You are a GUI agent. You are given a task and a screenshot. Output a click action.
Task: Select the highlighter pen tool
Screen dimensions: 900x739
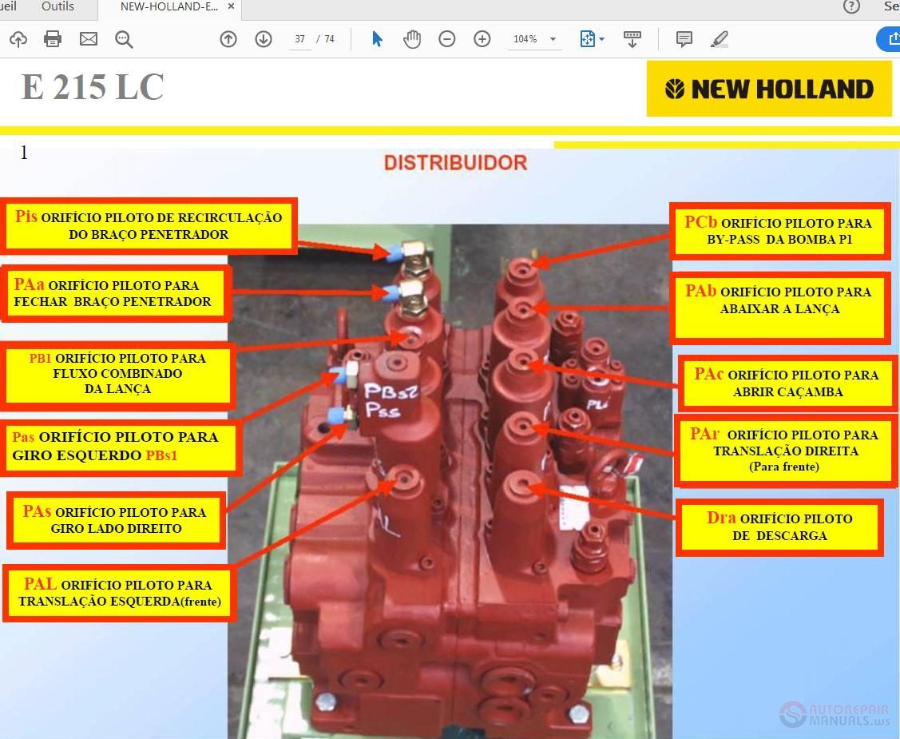pos(720,39)
